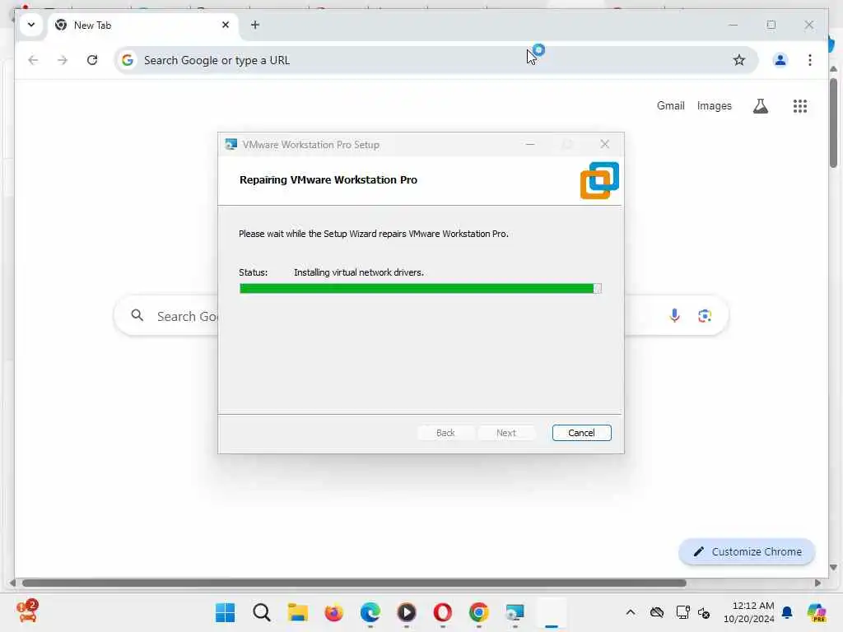Click the muted volume tray icon
The image size is (843, 632).
point(704,612)
